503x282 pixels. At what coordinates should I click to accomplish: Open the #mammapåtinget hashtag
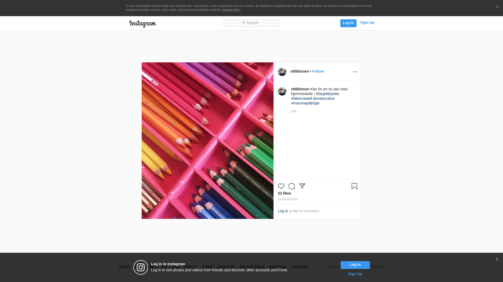[x=305, y=103]
